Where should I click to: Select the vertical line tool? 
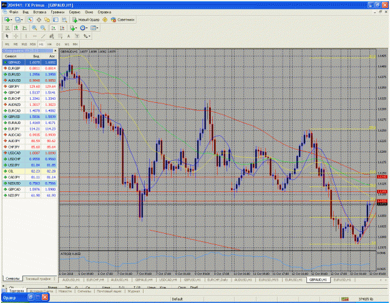tap(26, 36)
